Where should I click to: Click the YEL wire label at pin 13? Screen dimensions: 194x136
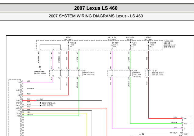point(29,112)
